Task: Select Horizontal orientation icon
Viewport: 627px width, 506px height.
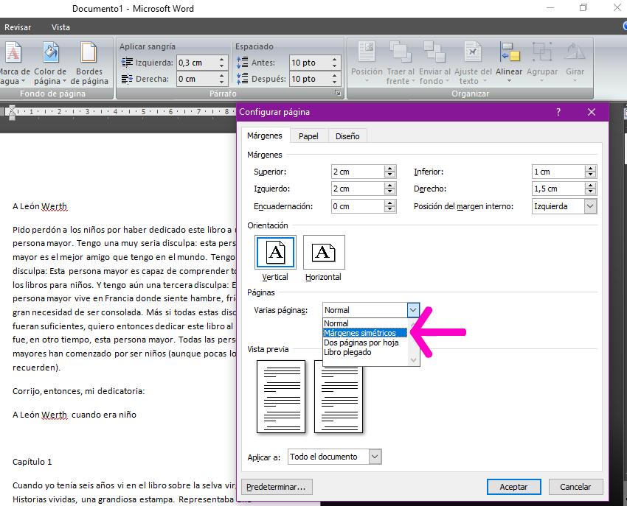Action: coord(323,254)
